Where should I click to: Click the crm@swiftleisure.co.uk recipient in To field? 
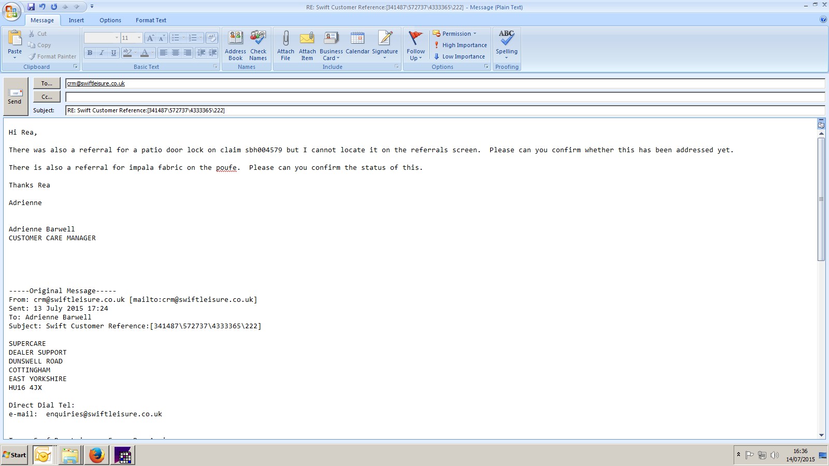point(96,83)
